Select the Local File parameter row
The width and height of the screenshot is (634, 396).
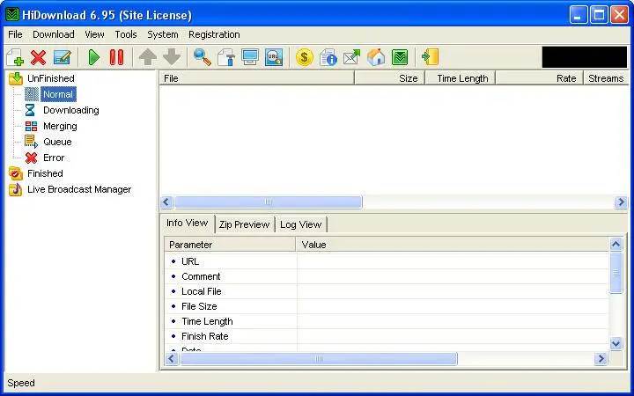click(x=387, y=291)
